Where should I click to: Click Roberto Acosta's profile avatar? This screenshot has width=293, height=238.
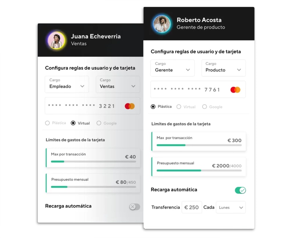(162, 24)
